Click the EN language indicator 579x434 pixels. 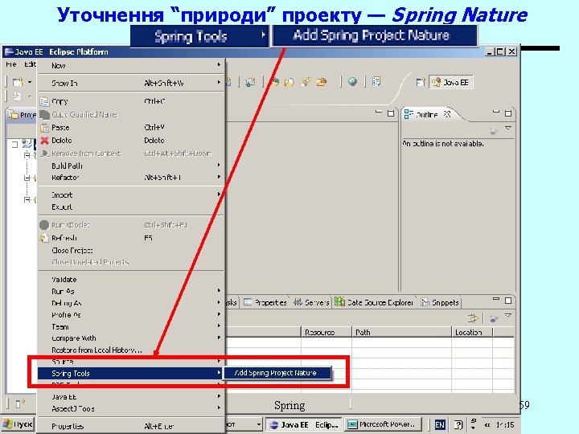click(x=439, y=425)
